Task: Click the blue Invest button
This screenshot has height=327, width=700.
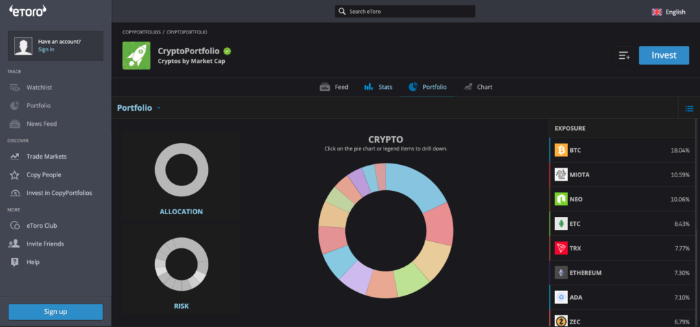Action: tap(664, 55)
